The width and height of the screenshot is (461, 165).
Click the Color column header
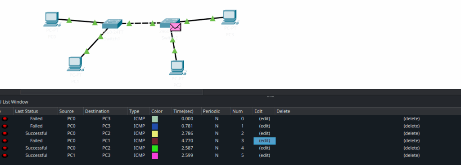pos(161,111)
